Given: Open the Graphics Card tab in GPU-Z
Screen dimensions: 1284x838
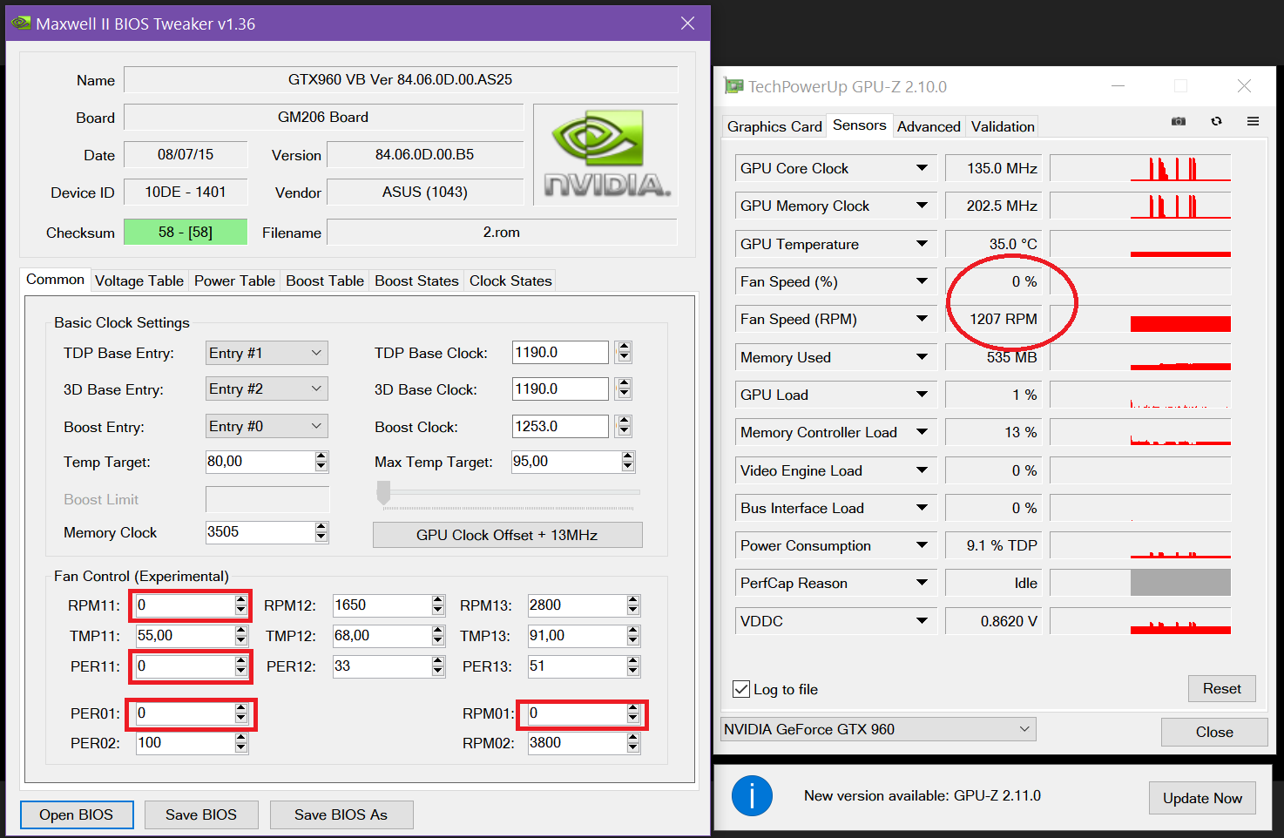Looking at the screenshot, I should click(x=774, y=126).
